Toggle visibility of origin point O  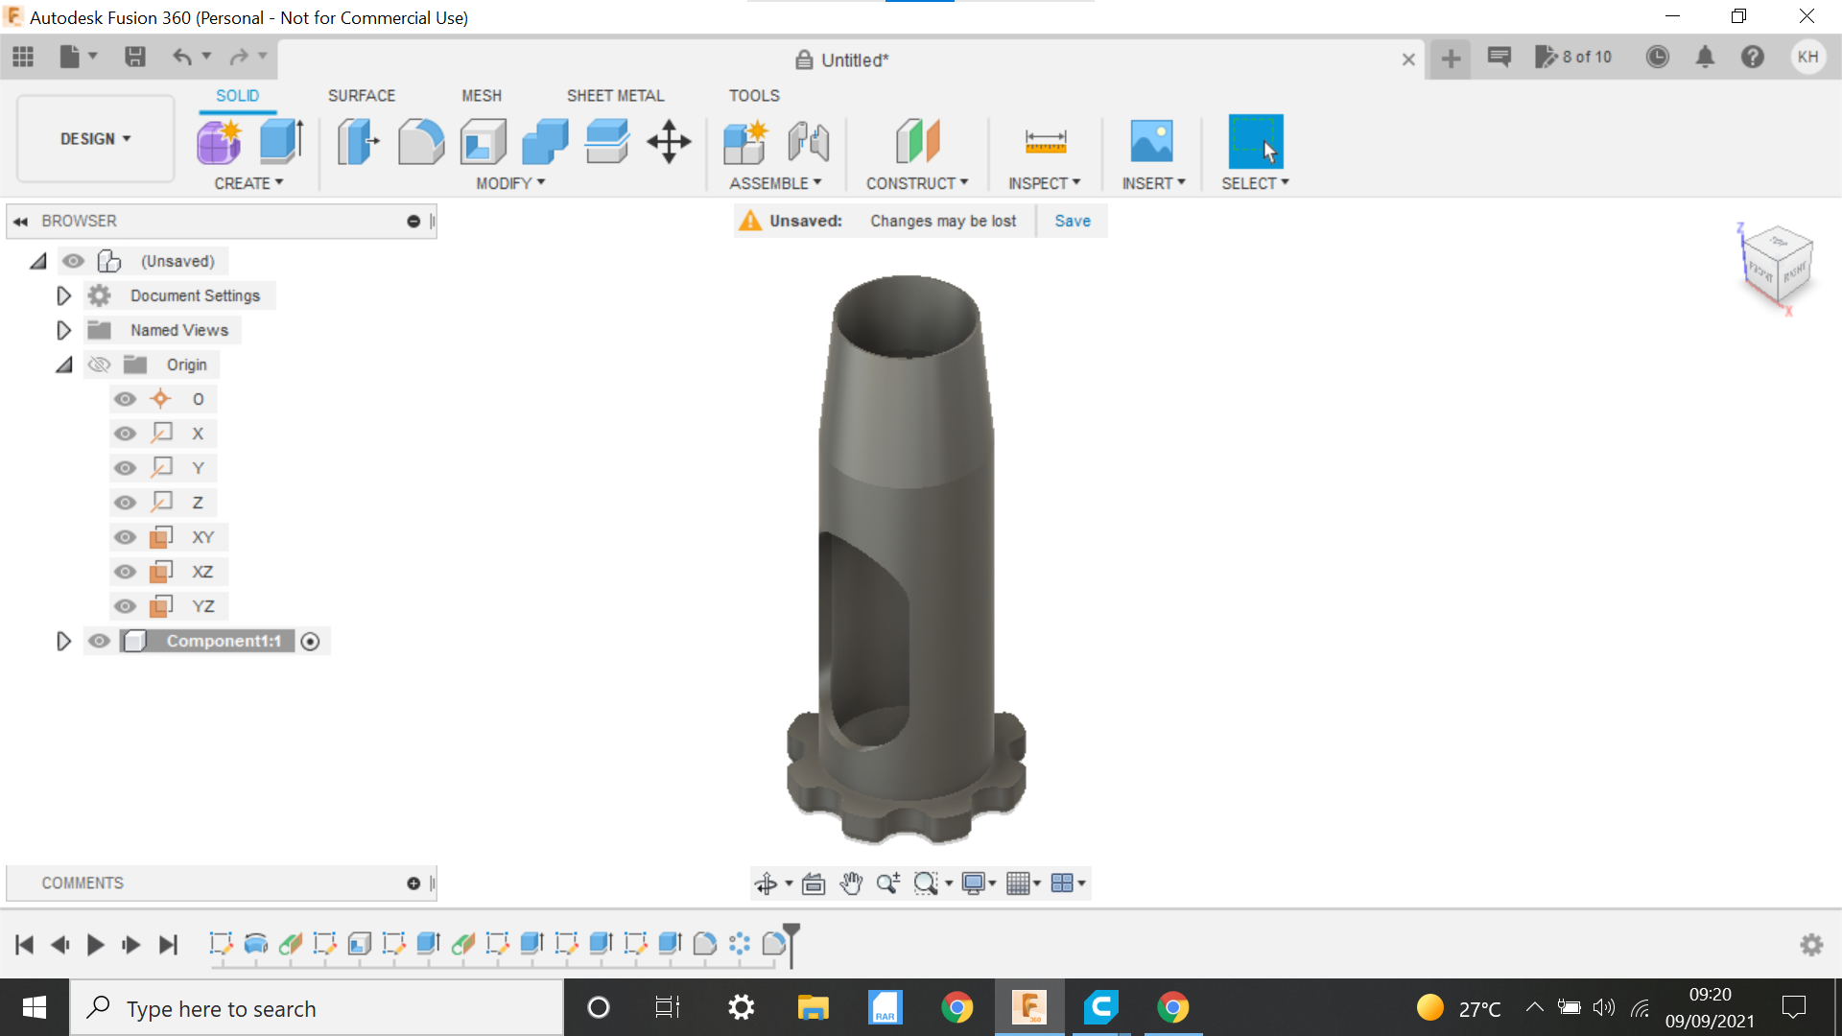125,399
